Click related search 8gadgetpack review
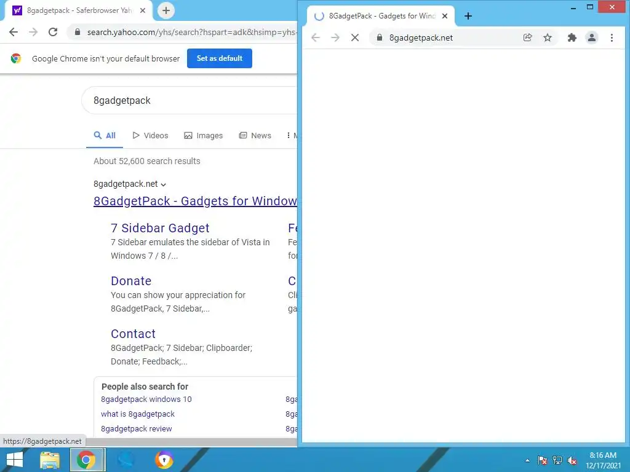630x472 pixels. tap(136, 428)
